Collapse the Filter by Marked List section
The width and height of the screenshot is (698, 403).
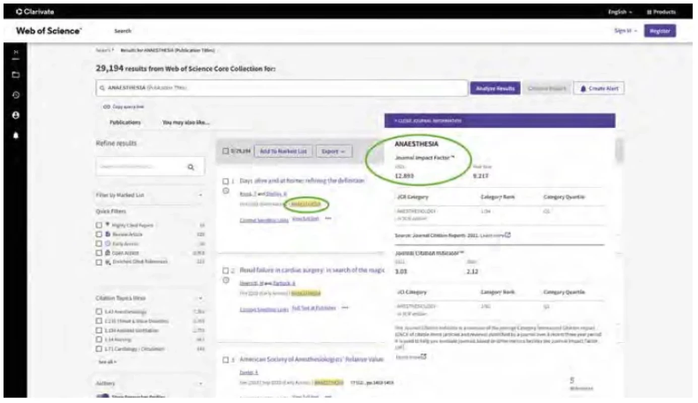[201, 195]
